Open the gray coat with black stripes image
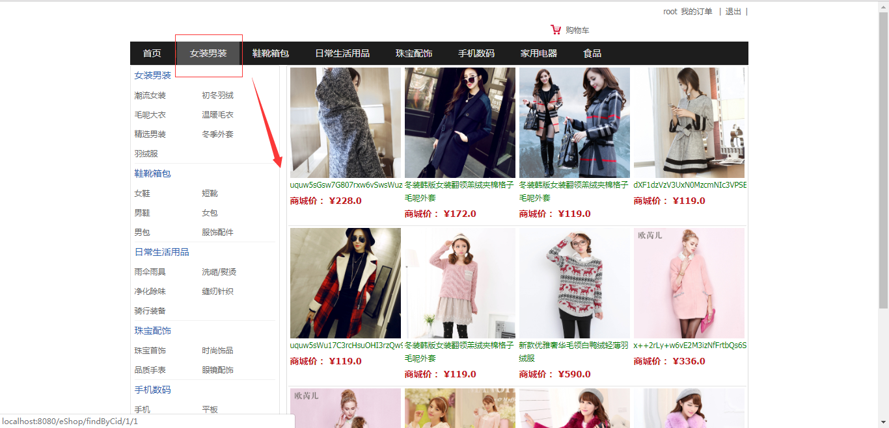This screenshot has height=428, width=889. (689, 123)
